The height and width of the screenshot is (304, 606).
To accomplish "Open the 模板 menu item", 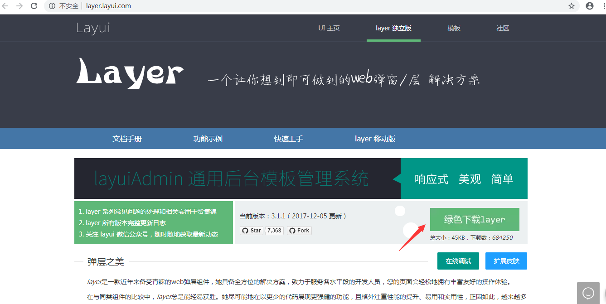I will 453,28.
